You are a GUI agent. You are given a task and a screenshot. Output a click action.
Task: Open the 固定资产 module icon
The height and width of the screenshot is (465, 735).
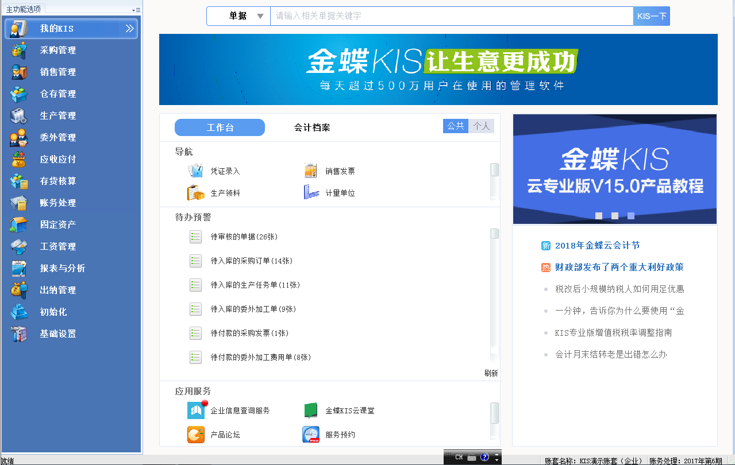19,224
